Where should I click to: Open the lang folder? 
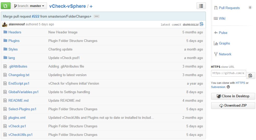pyautogui.click(x=12, y=58)
